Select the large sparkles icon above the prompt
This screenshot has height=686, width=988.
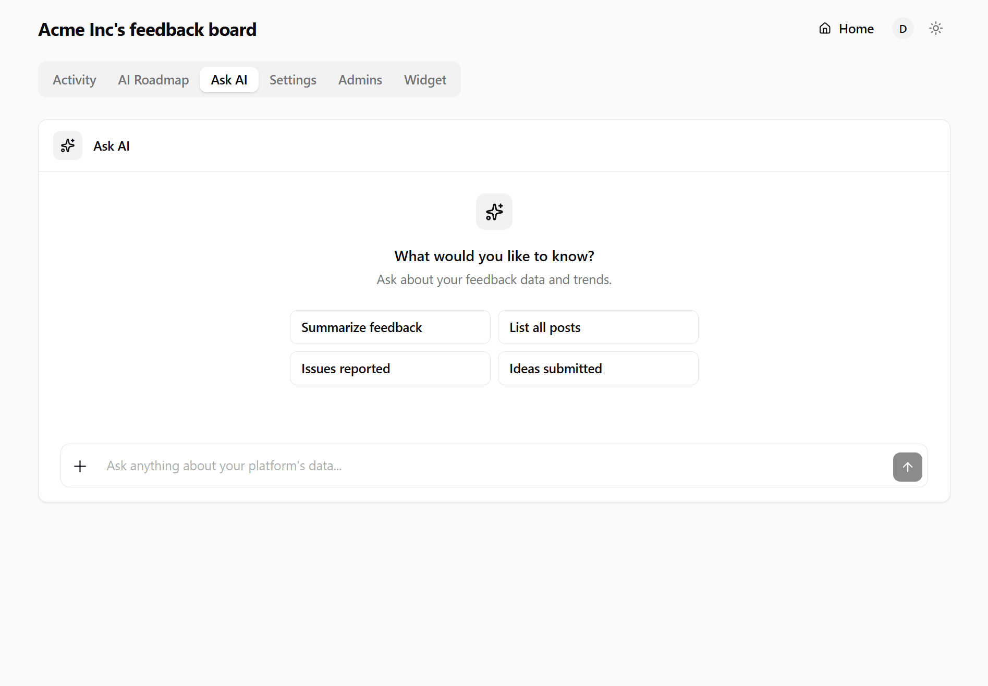tap(494, 212)
